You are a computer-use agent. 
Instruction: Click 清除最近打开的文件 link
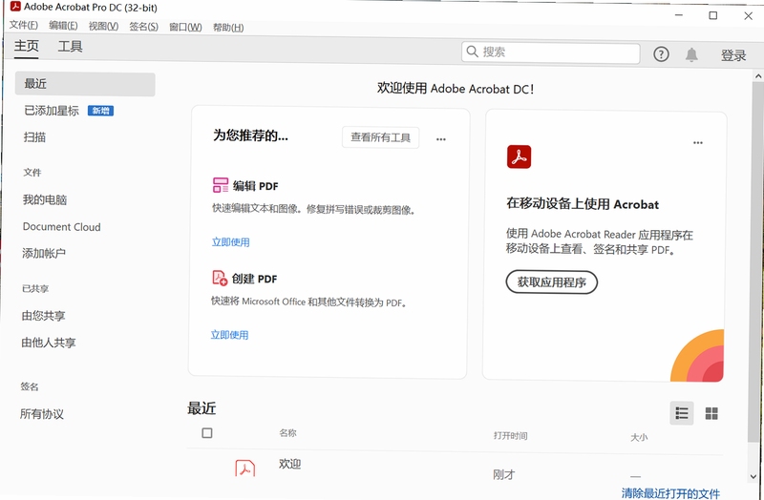pyautogui.click(x=670, y=493)
